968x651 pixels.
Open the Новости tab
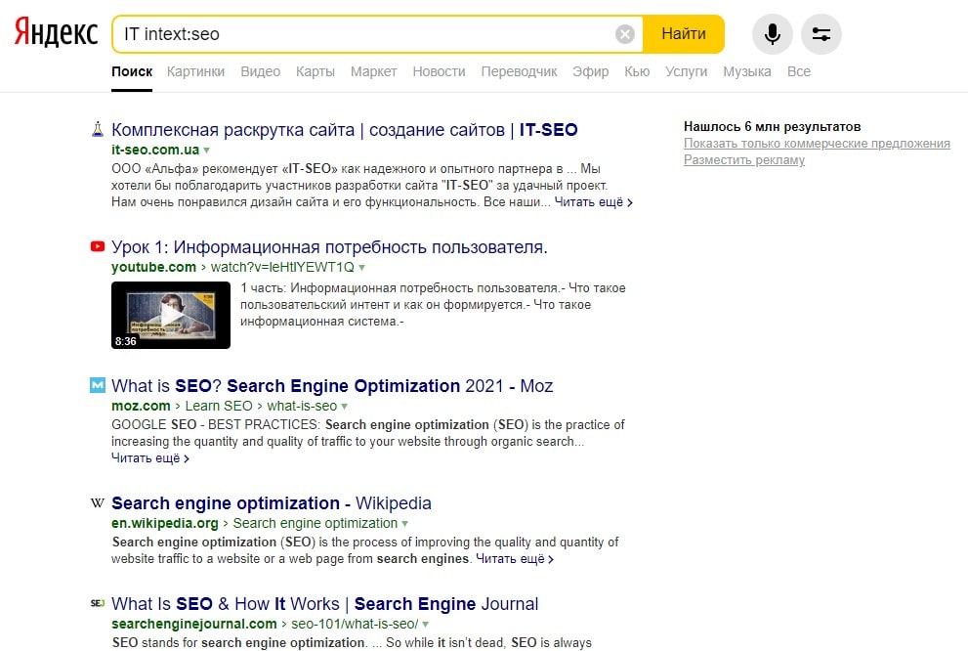click(x=439, y=71)
